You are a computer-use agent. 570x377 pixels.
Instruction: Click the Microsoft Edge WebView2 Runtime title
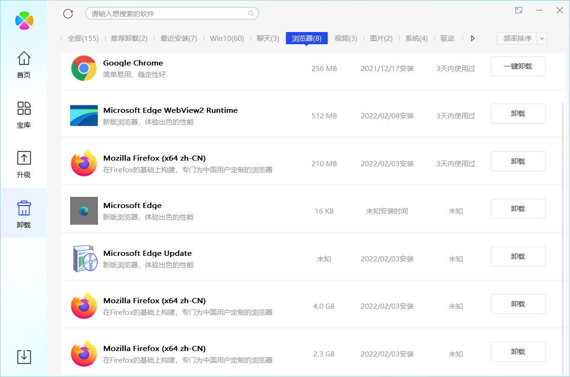170,110
